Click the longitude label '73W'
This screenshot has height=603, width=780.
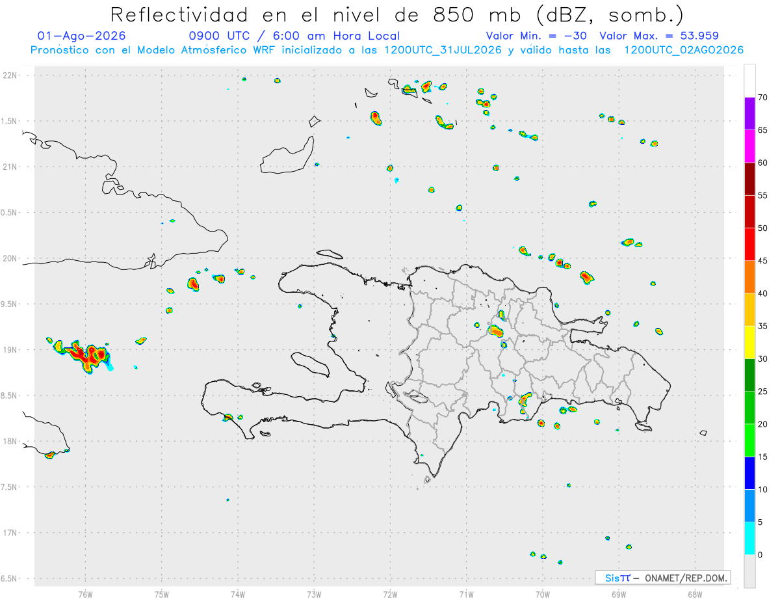314,595
